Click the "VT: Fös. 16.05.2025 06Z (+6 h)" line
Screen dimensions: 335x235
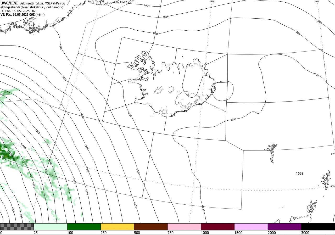[23, 15]
